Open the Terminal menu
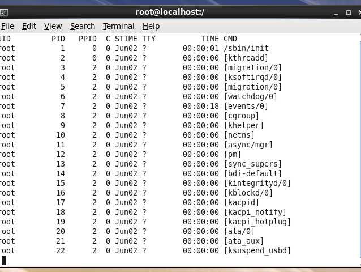The image size is (361, 272). [118, 26]
